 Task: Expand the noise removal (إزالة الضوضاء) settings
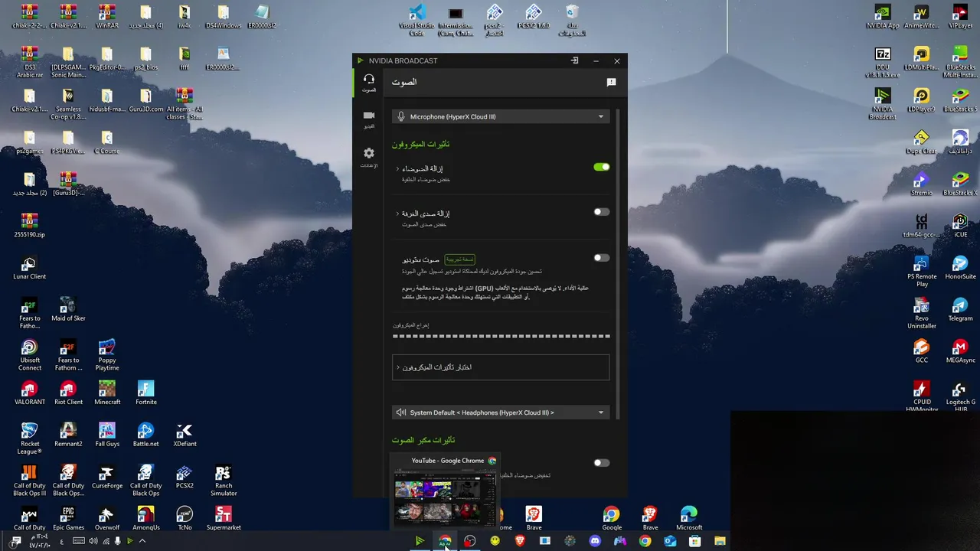[x=398, y=168]
